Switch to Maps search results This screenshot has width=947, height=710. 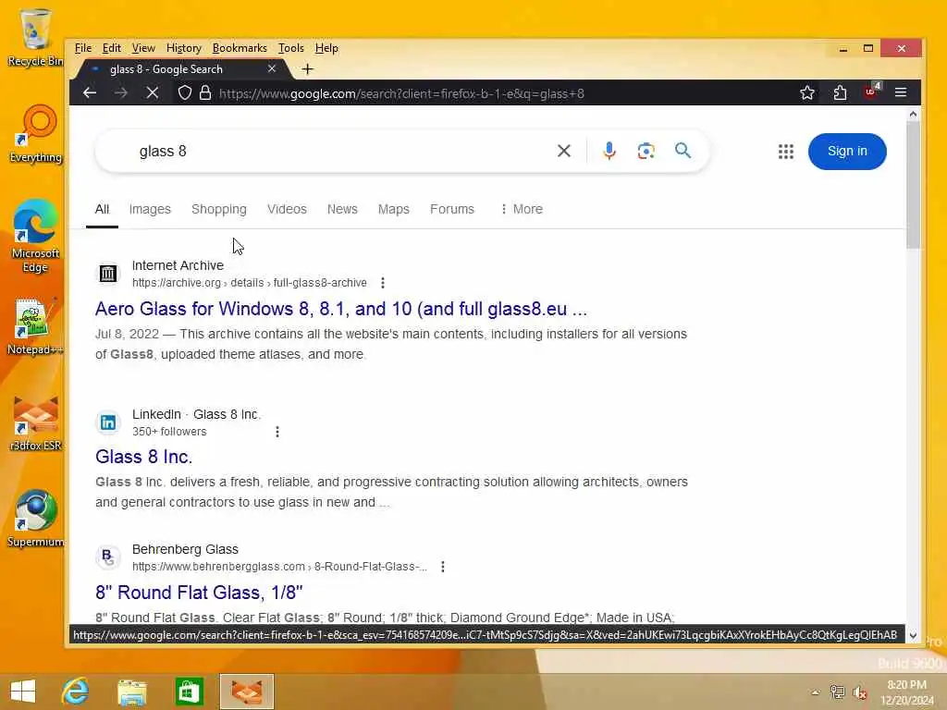click(393, 209)
